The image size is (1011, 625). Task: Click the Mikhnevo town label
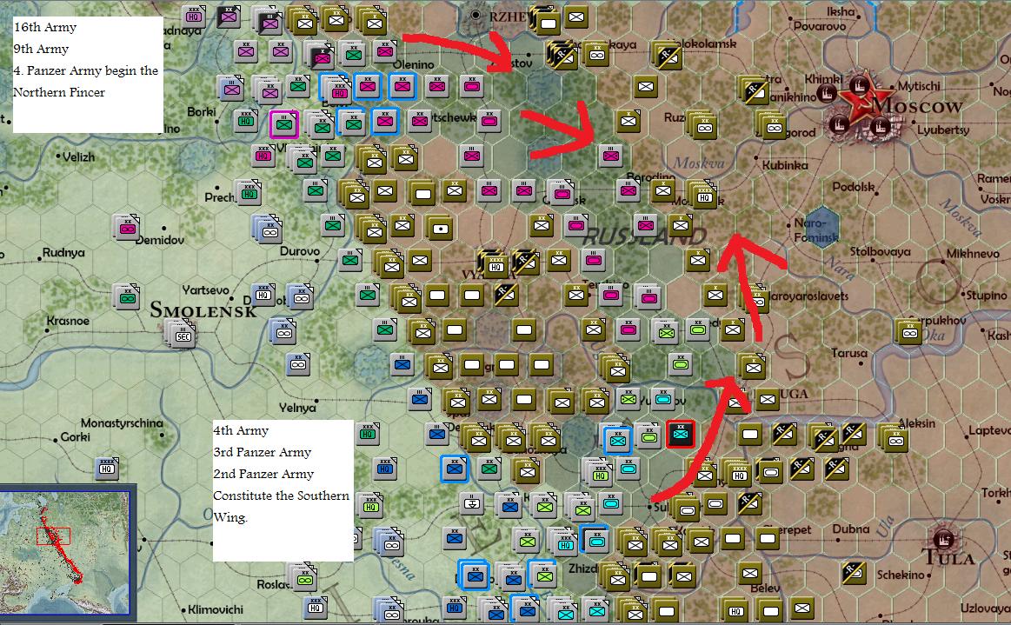(x=973, y=254)
